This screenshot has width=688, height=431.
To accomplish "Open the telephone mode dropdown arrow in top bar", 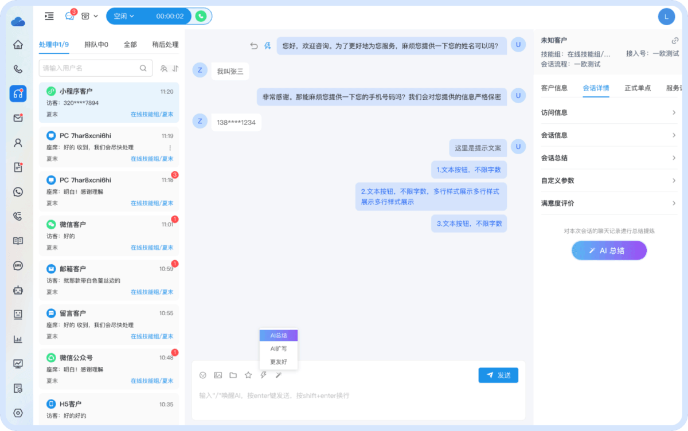I will 96,16.
